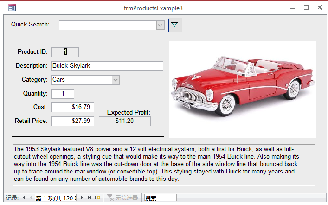Maximize the frmProductsExample3 window
The image size is (328, 205).
(x=306, y=8)
